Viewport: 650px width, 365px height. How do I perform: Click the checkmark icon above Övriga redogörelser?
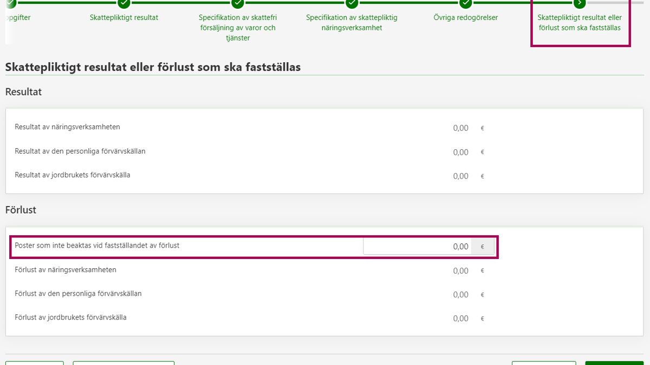pos(466,3)
